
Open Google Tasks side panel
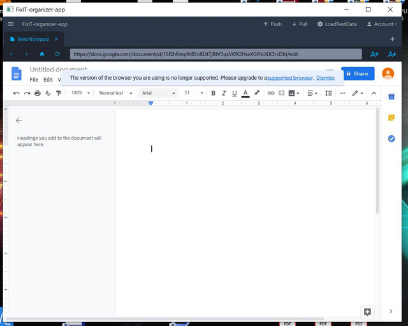pos(391,138)
